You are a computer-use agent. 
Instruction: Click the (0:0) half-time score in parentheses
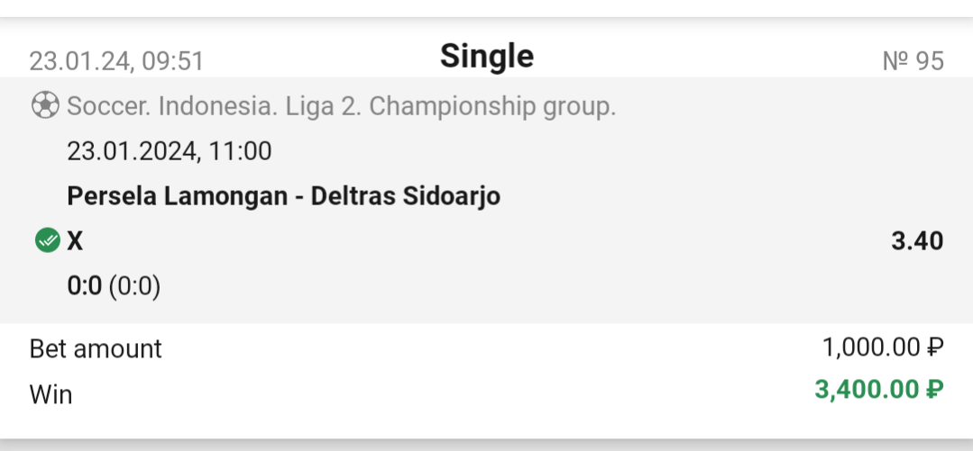134,286
